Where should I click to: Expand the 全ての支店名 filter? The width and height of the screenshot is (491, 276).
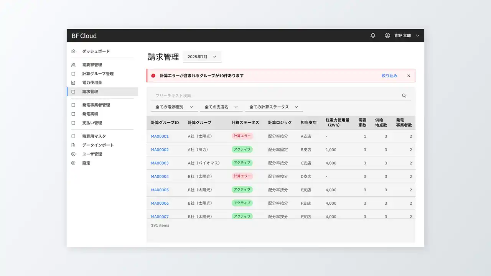coord(221,107)
